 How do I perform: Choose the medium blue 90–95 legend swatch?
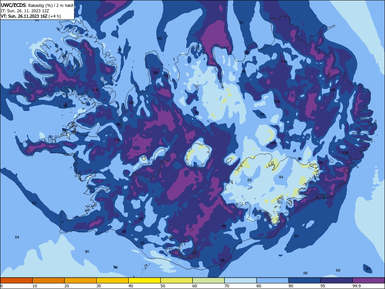305,281
